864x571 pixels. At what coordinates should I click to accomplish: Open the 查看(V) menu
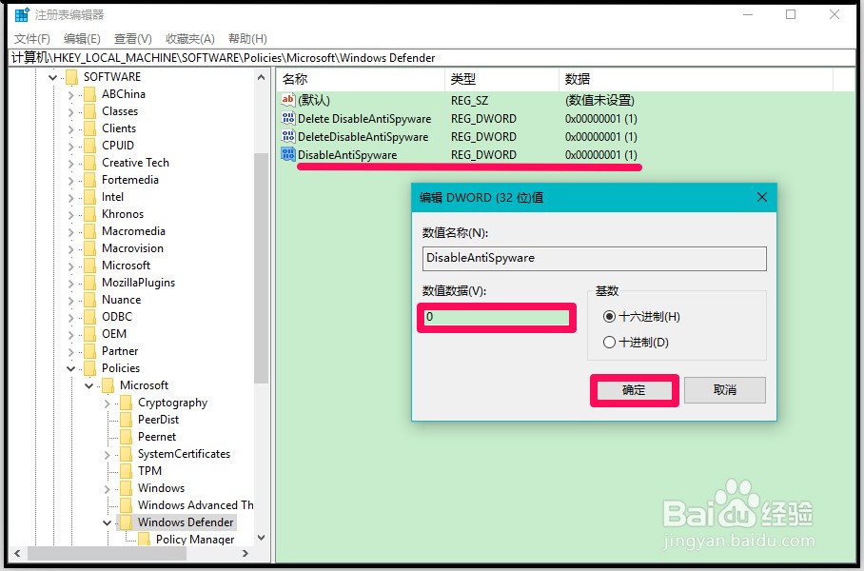click(133, 39)
